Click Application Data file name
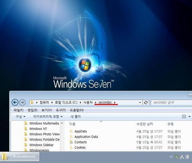 coord(86,137)
